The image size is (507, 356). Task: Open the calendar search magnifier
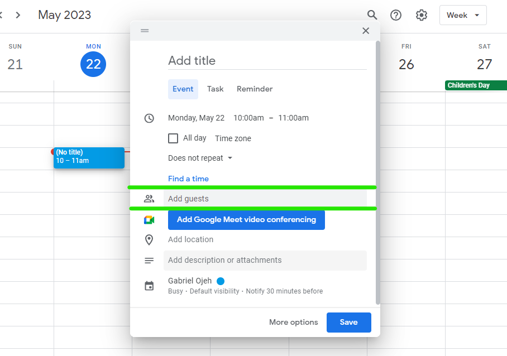point(372,15)
